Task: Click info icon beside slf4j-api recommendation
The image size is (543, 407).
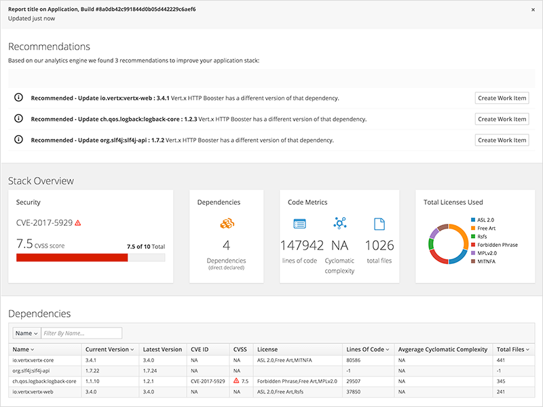Action: [x=18, y=140]
